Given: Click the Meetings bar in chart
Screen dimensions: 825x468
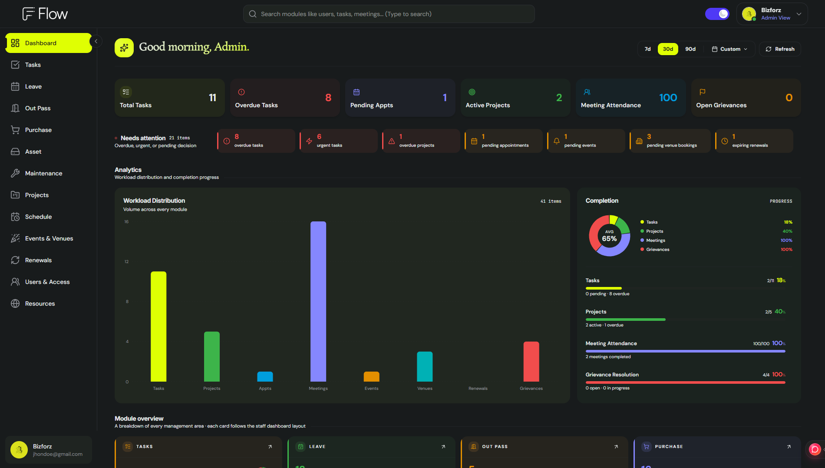Looking at the screenshot, I should pyautogui.click(x=318, y=301).
